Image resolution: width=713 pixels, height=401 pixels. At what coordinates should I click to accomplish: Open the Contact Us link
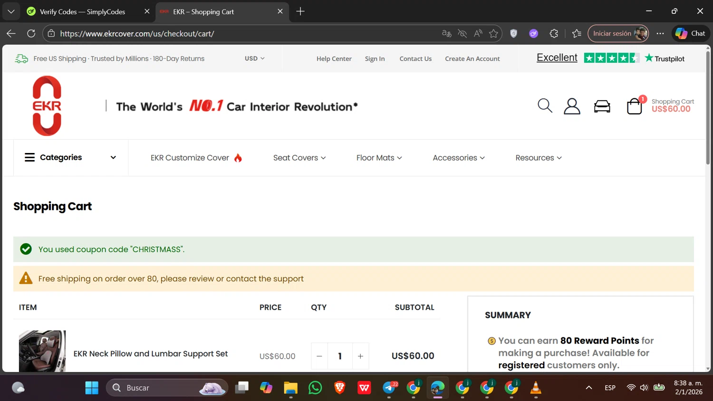tap(415, 59)
